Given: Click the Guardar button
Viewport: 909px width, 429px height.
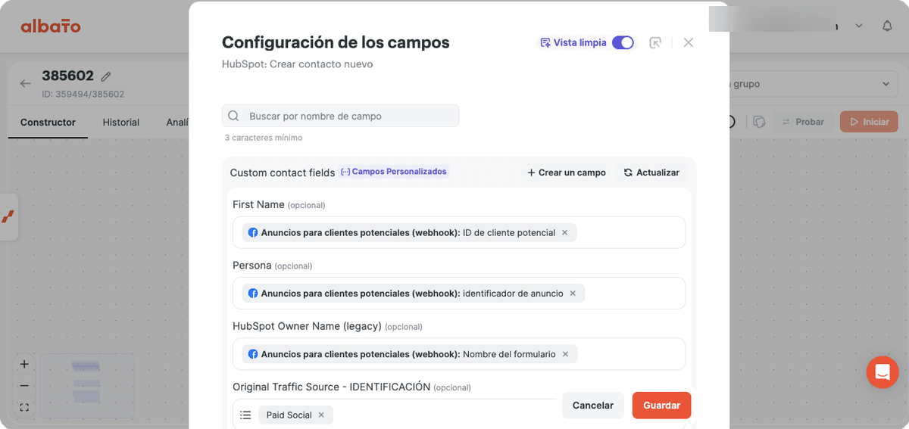Looking at the screenshot, I should pos(662,406).
